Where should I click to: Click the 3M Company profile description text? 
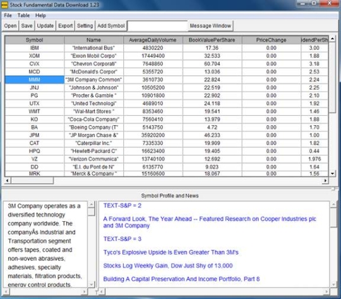pos(45,245)
